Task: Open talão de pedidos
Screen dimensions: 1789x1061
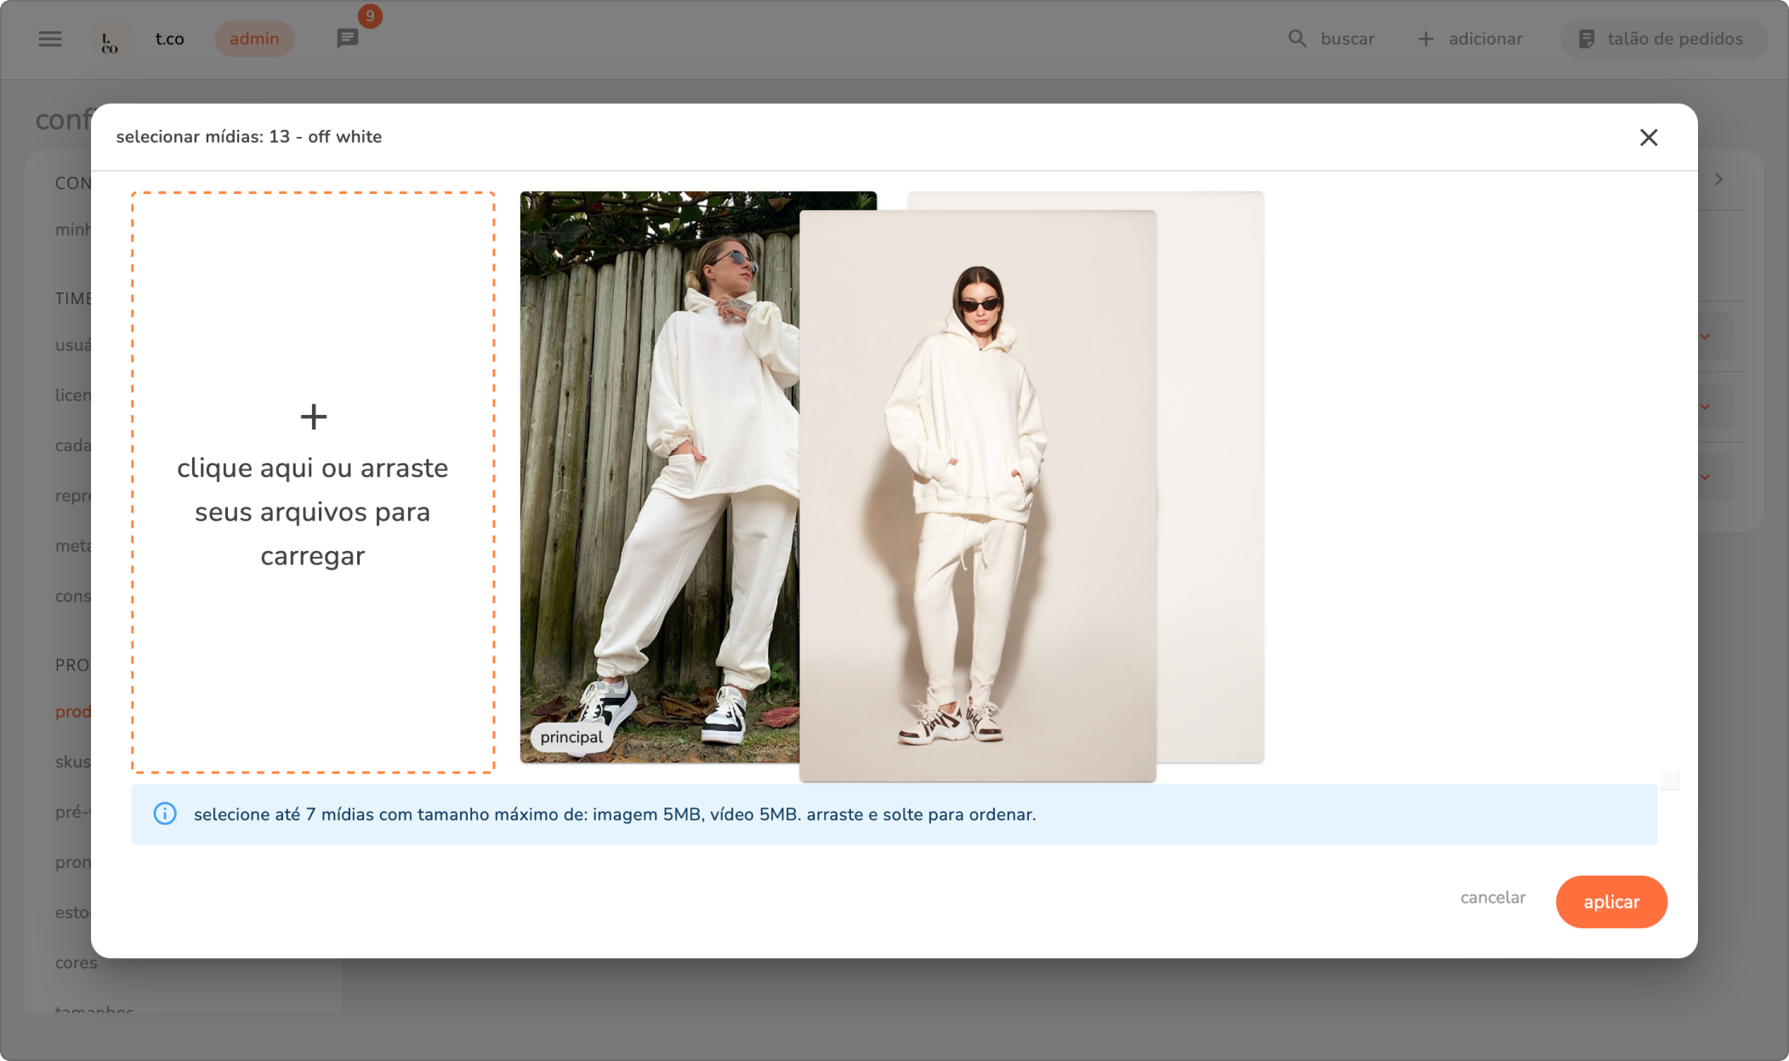Action: click(x=1662, y=39)
